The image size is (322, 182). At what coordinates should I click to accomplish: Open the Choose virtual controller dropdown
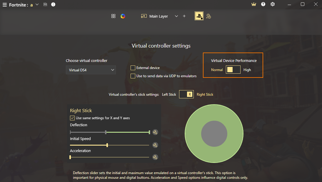(x=91, y=70)
